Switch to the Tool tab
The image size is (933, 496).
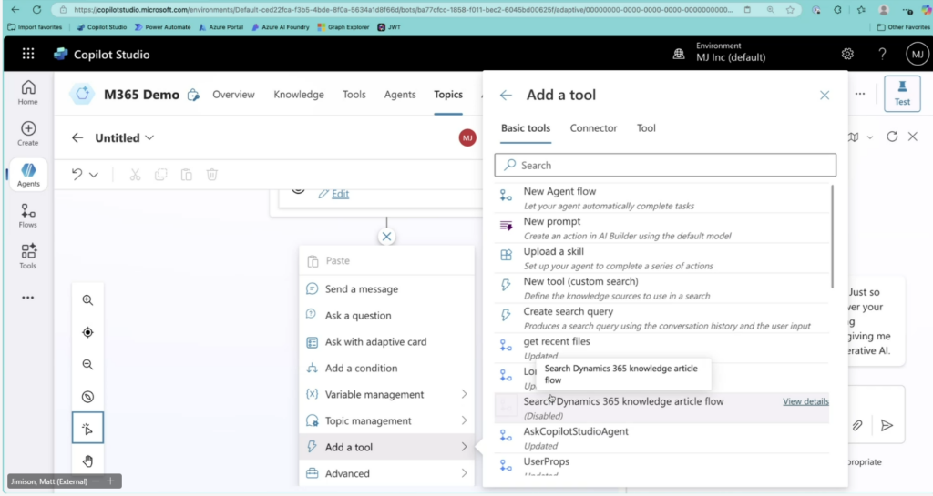(x=646, y=127)
